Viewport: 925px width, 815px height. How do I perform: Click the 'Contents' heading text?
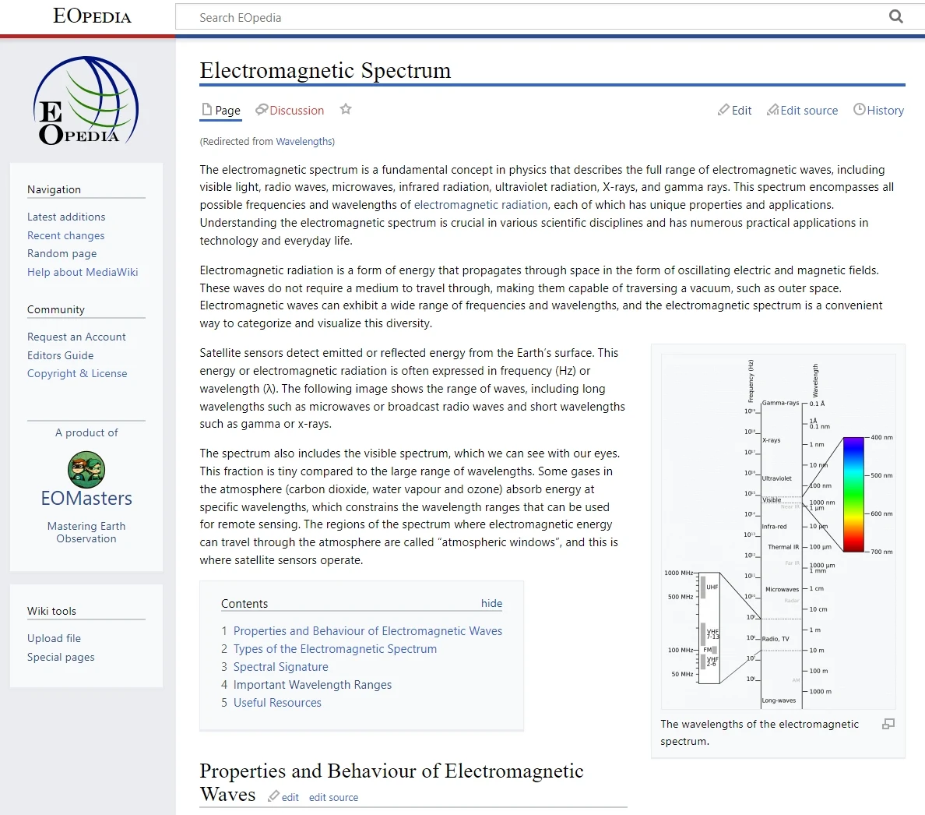coord(244,604)
